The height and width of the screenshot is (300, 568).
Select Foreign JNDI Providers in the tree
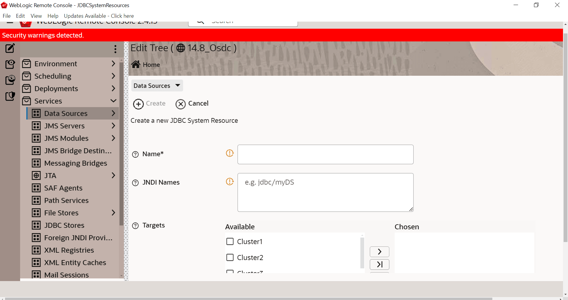78,238
